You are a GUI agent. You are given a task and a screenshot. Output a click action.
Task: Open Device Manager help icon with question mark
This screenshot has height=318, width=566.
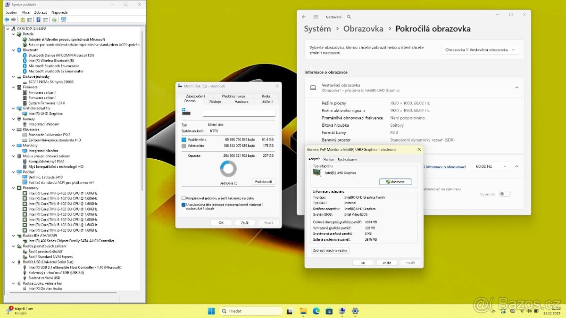[38, 19]
